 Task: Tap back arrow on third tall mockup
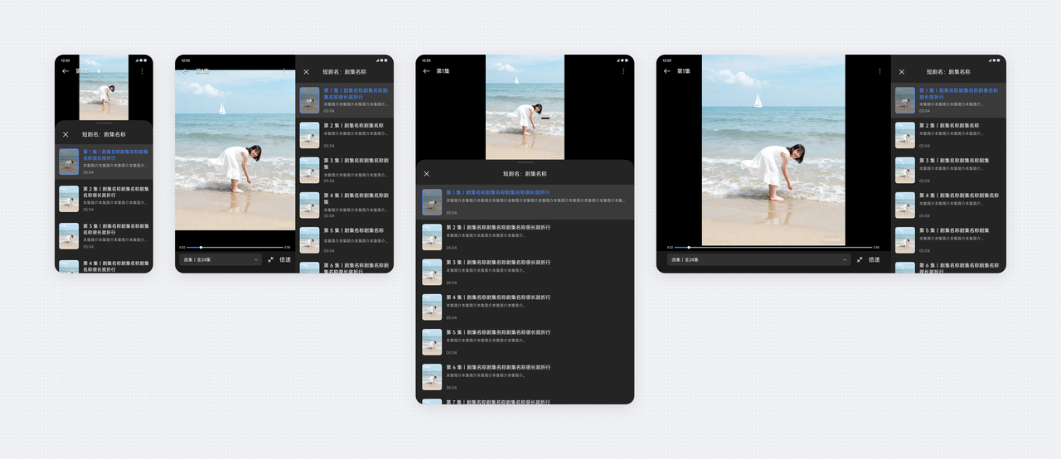[x=427, y=71]
